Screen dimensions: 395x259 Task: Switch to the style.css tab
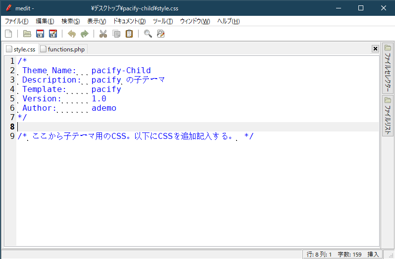coord(21,49)
